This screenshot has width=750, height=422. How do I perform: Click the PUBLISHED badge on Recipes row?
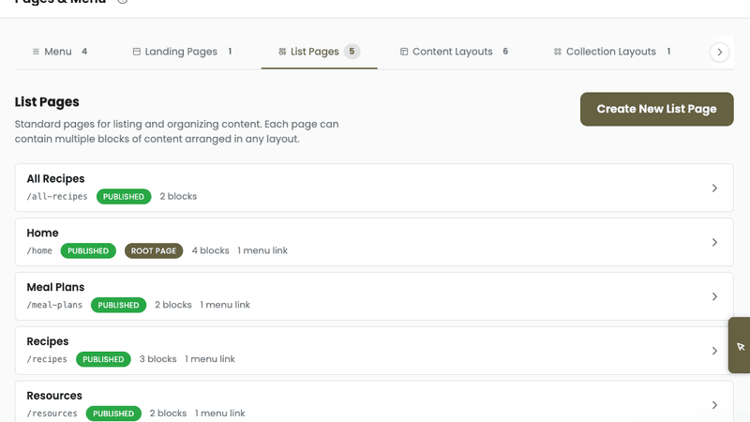[103, 359]
